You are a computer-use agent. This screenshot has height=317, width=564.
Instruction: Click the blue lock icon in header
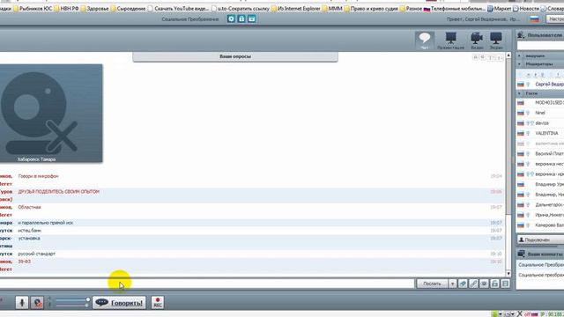(x=241, y=18)
